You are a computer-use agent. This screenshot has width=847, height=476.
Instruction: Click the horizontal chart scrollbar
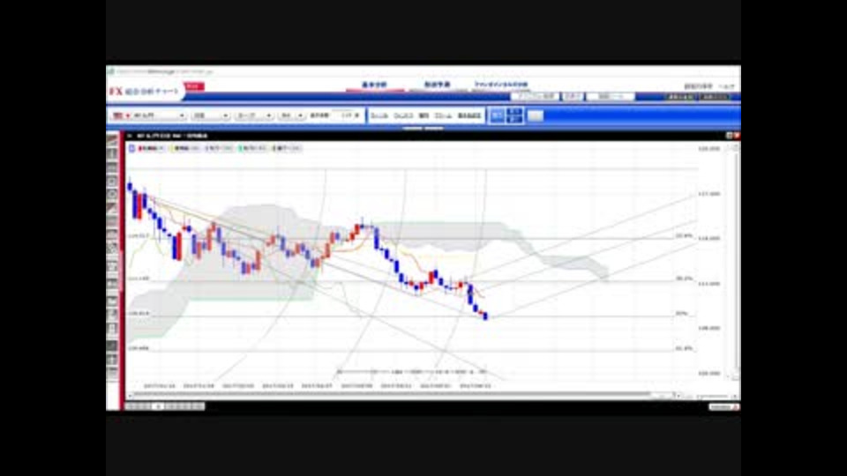(392, 395)
